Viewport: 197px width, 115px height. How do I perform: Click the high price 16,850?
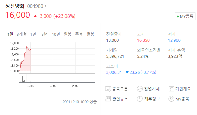point(143,40)
